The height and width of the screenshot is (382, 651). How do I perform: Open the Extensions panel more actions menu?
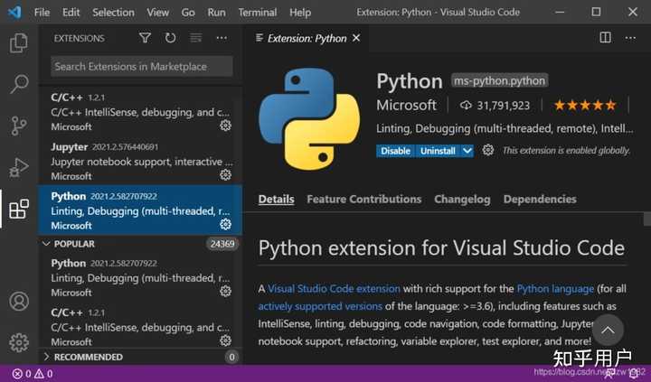point(222,38)
